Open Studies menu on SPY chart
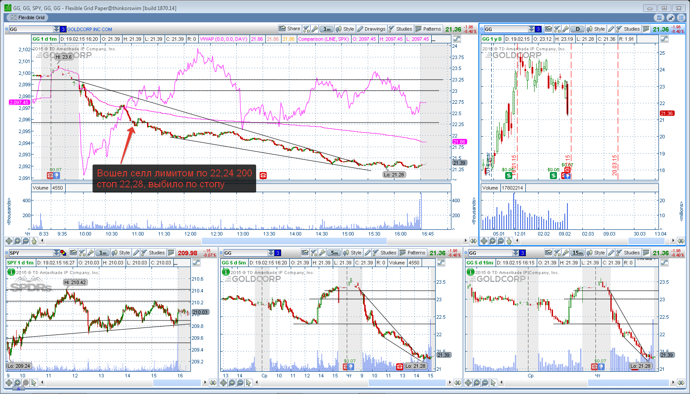The image size is (690, 394). 153,253
